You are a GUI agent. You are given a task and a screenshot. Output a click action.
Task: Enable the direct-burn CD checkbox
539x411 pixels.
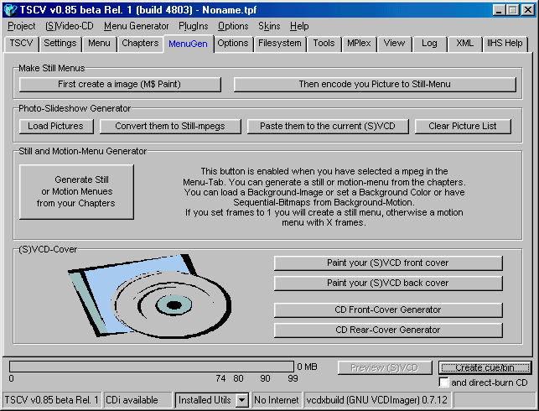(x=443, y=382)
